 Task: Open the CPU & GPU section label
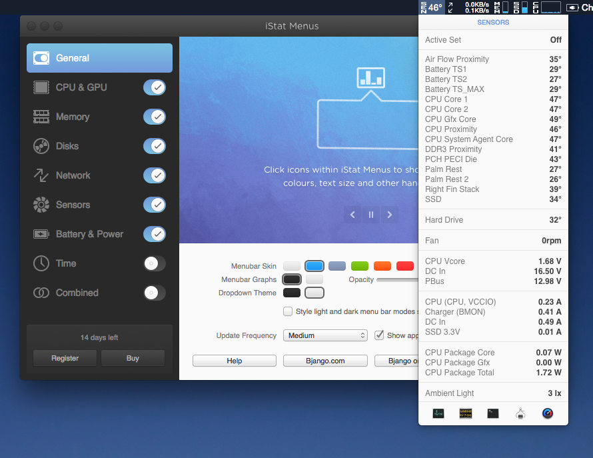click(81, 87)
